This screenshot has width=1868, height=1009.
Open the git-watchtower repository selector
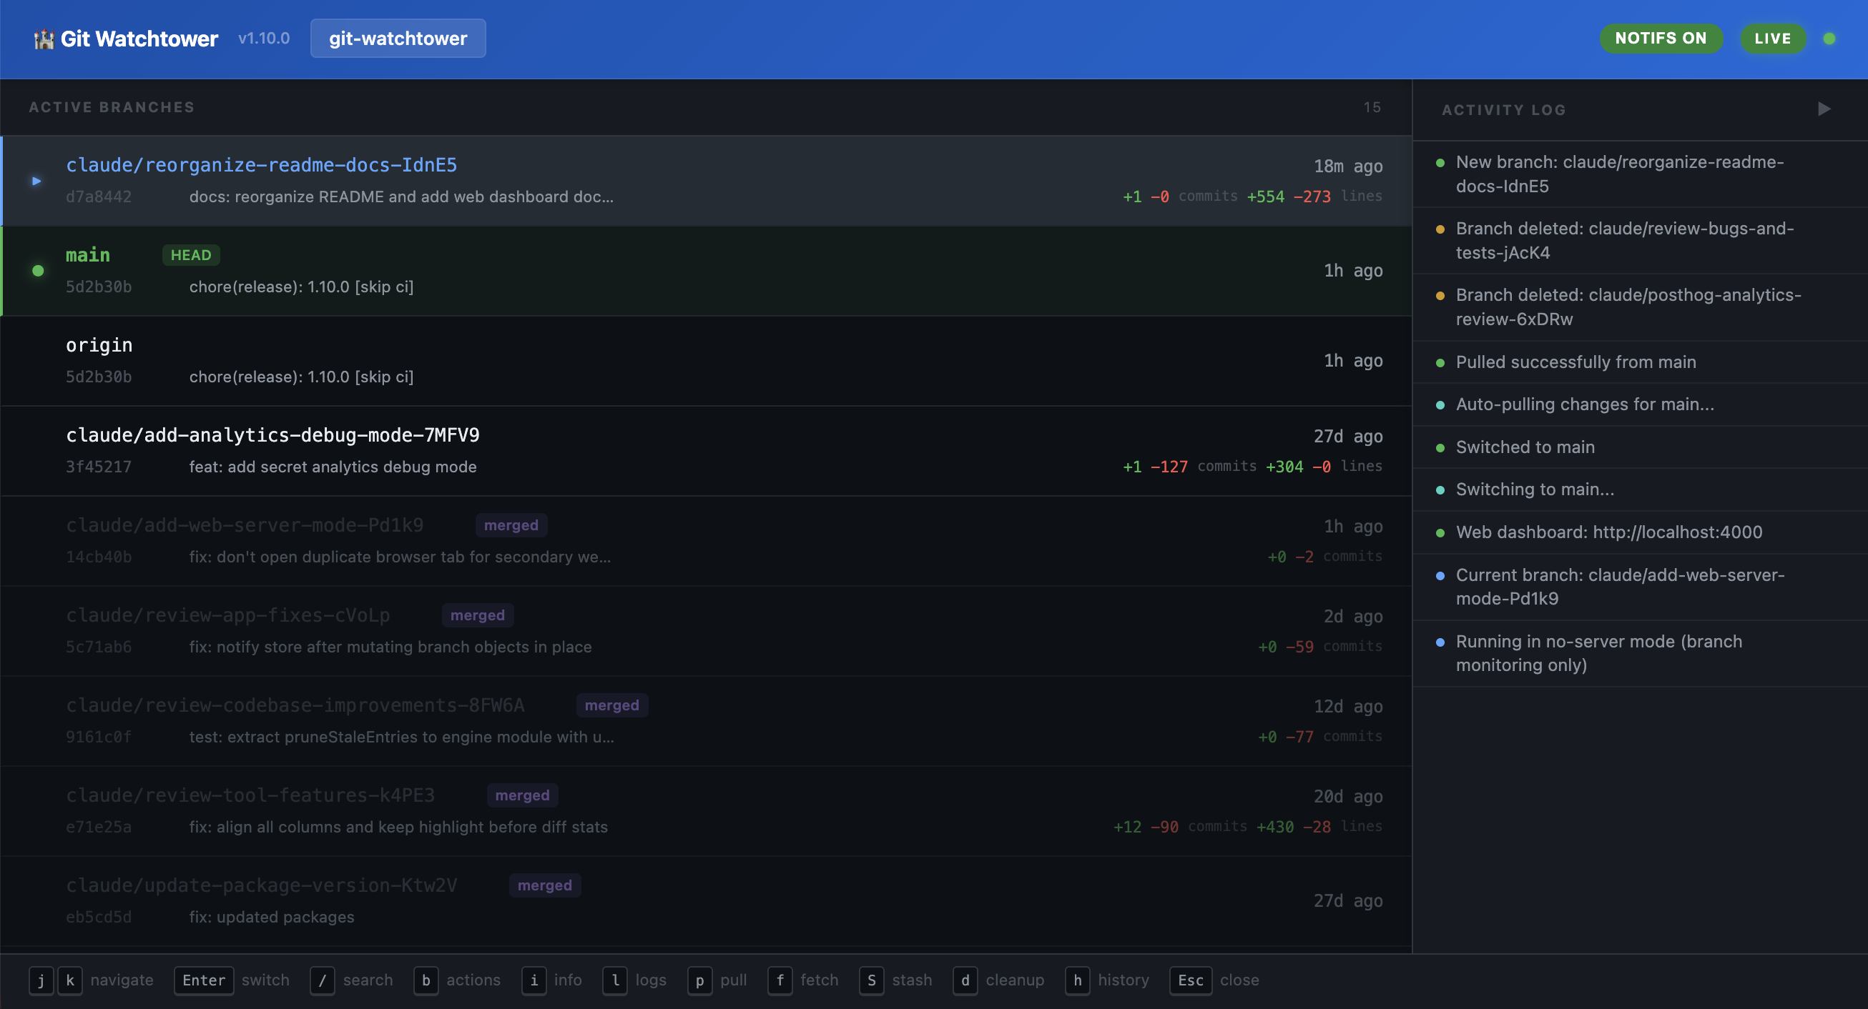point(398,38)
